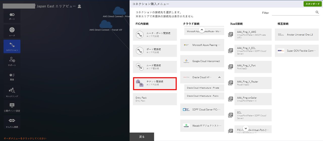Select the コネクション sidebar icon

(12, 46)
